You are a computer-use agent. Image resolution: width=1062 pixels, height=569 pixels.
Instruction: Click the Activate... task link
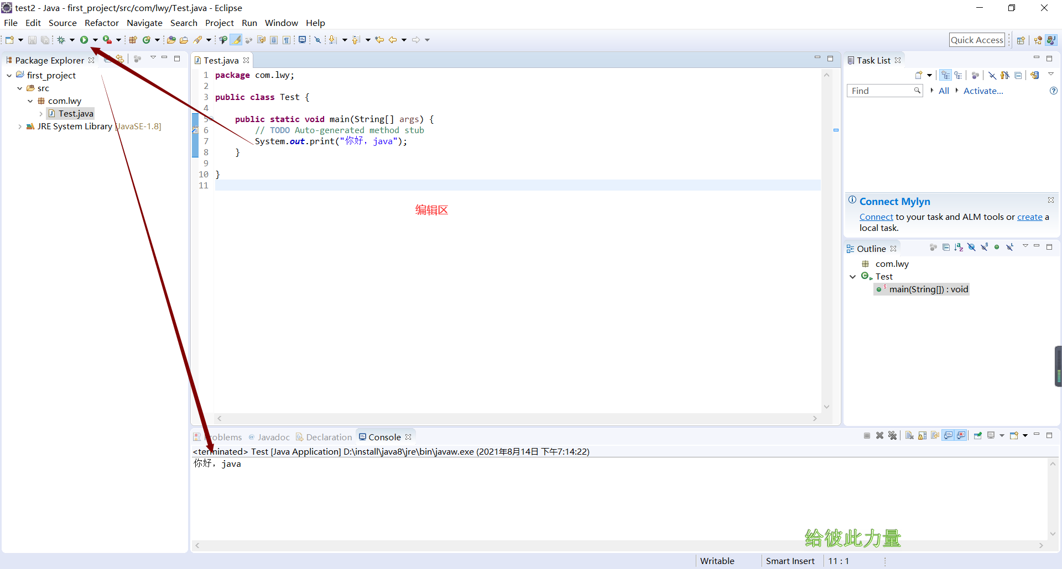[x=983, y=91]
